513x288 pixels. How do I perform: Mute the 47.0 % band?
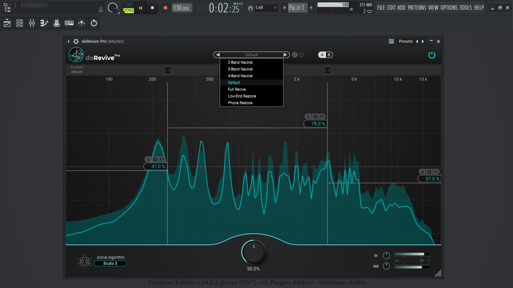162,159
